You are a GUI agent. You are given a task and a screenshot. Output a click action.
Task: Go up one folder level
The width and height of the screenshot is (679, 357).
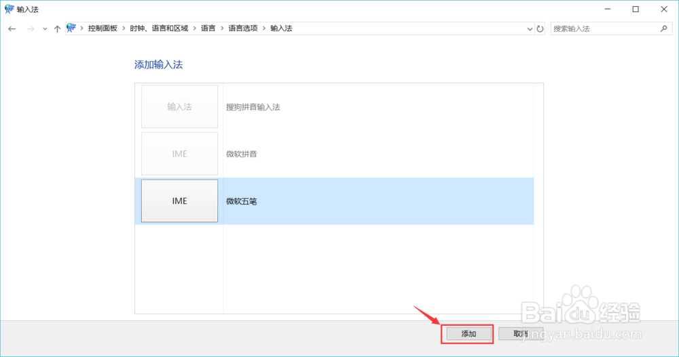point(57,28)
